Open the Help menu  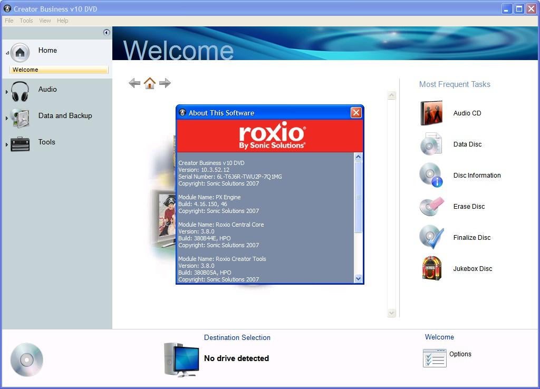[x=62, y=21]
